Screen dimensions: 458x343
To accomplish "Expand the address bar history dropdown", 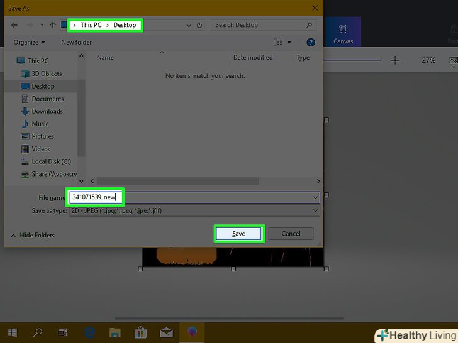I will pyautogui.click(x=189, y=26).
